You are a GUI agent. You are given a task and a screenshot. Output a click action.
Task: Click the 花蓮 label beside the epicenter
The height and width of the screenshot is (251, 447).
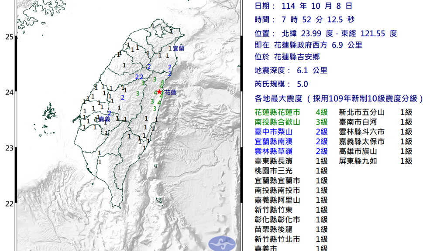click(x=170, y=92)
